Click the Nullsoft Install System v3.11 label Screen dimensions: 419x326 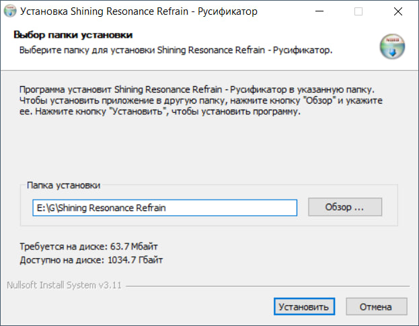coord(65,284)
